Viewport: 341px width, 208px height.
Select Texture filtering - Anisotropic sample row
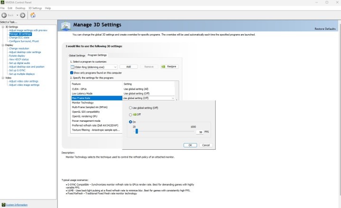[x=97, y=130]
